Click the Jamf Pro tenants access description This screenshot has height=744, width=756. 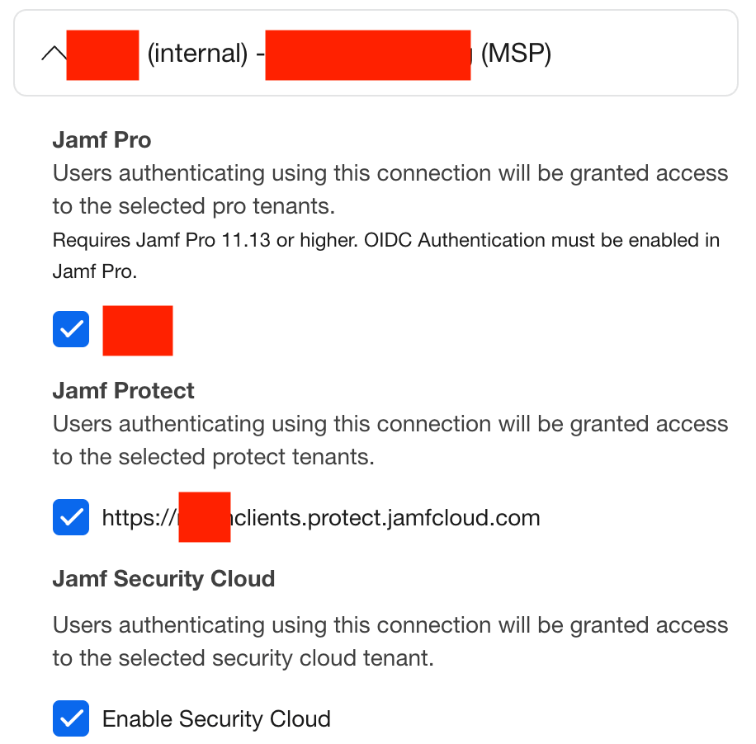pyautogui.click(x=390, y=189)
